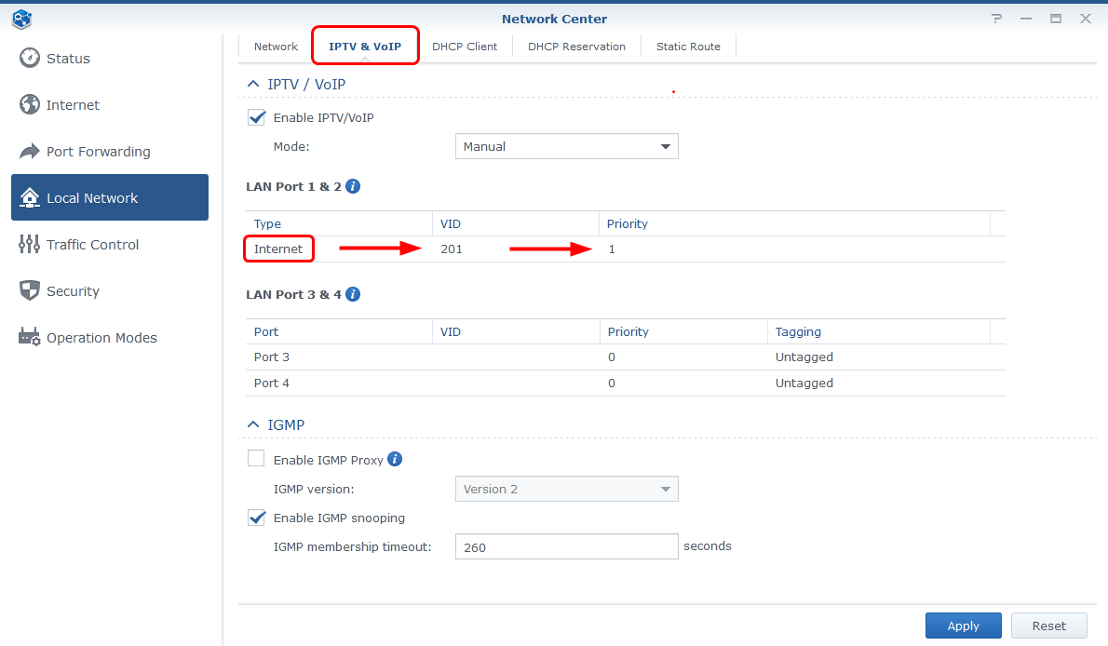Open the Static Route tab
Image resolution: width=1108 pixels, height=646 pixels.
[x=688, y=45]
